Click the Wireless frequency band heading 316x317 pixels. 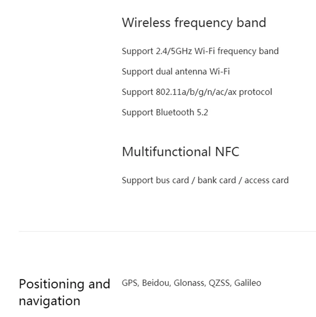pyautogui.click(x=194, y=23)
